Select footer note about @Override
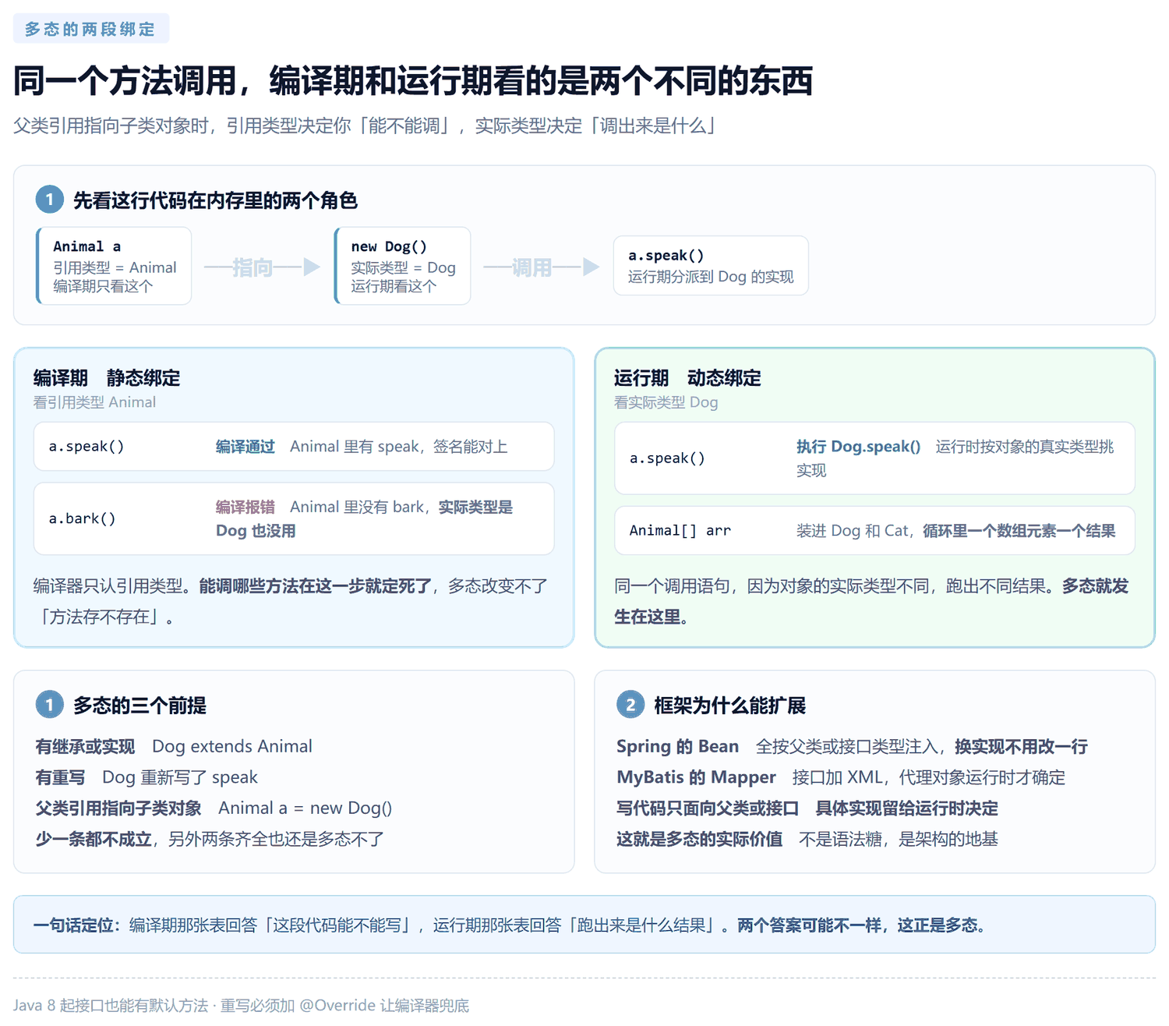The image size is (1169, 1026). 345,1006
